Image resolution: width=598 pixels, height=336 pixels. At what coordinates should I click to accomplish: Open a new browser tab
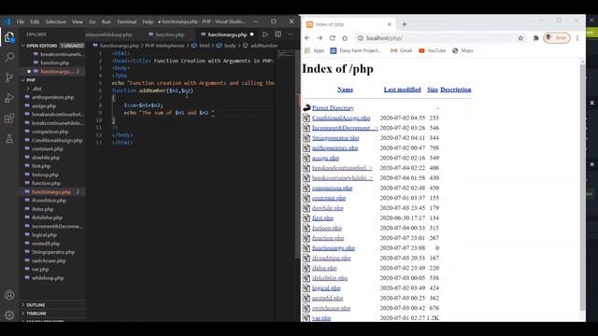click(x=405, y=24)
